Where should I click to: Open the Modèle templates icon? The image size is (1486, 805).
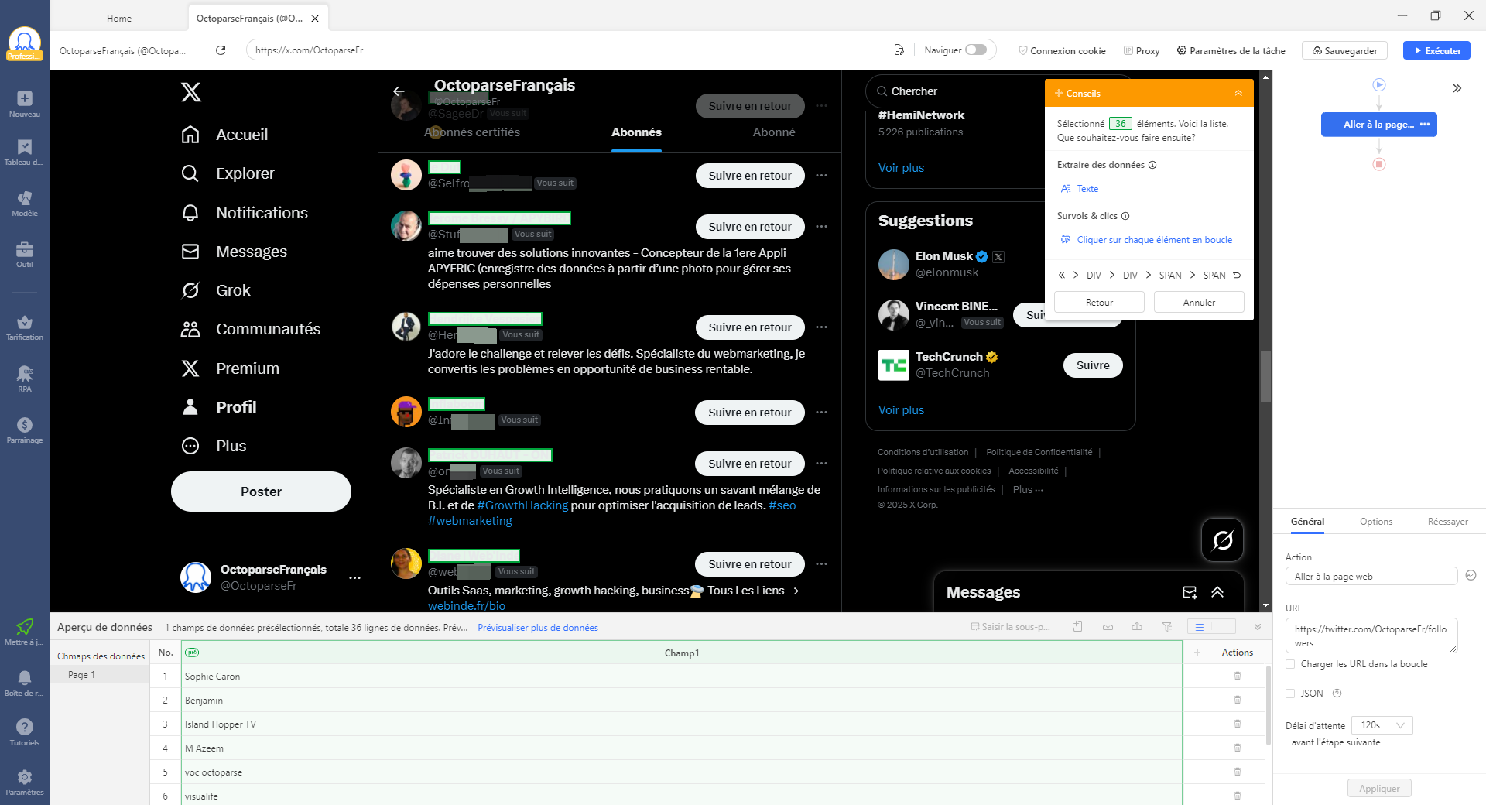(x=25, y=203)
